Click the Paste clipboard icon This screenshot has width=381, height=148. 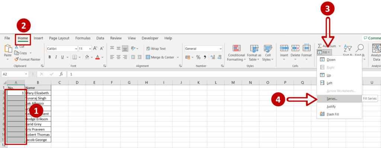(x=8, y=49)
